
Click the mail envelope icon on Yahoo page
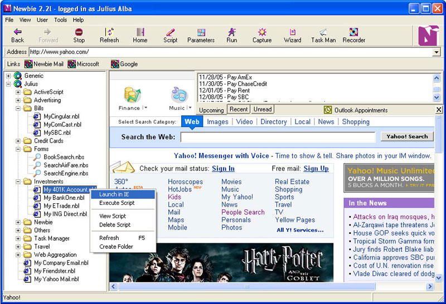123,167
